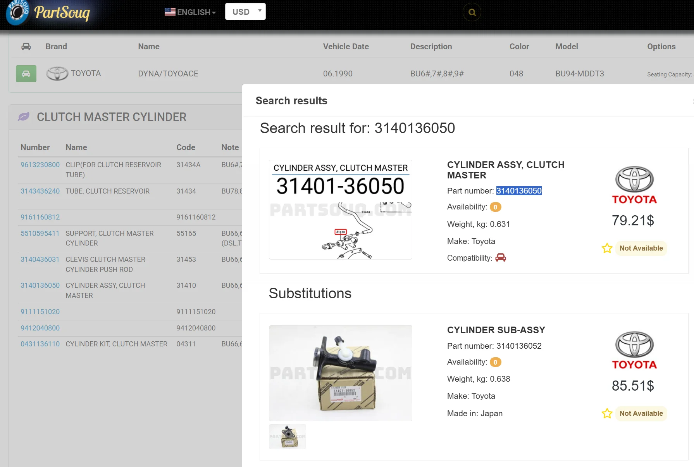The image size is (694, 467).
Task: Open part number 9161160812 link
Action: (40, 217)
